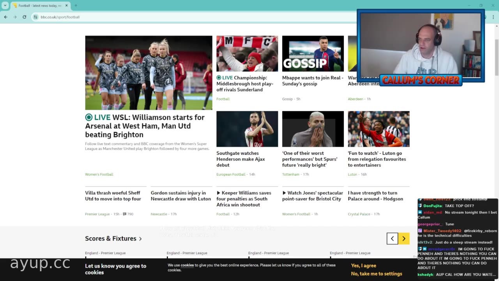Click the play icon beside Watch Jones' headline

pos(284,193)
